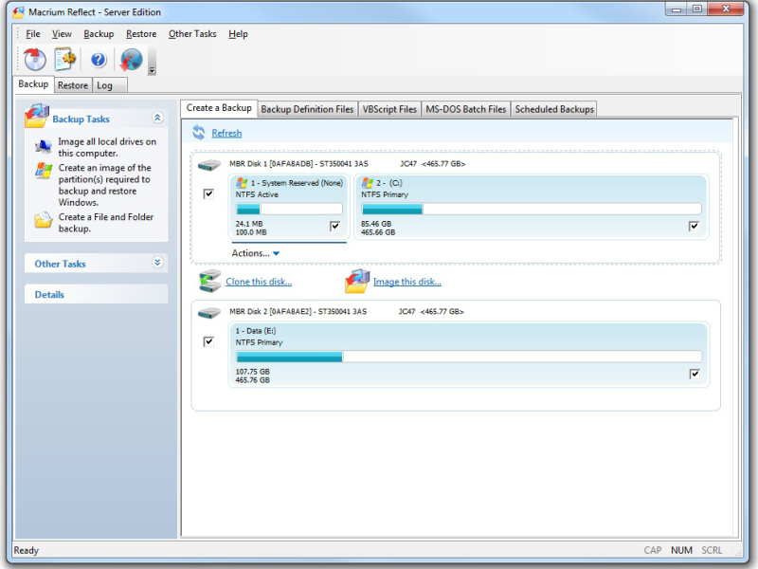Click the MBR Disk 2 drive icon
The height and width of the screenshot is (569, 758).
tap(209, 313)
